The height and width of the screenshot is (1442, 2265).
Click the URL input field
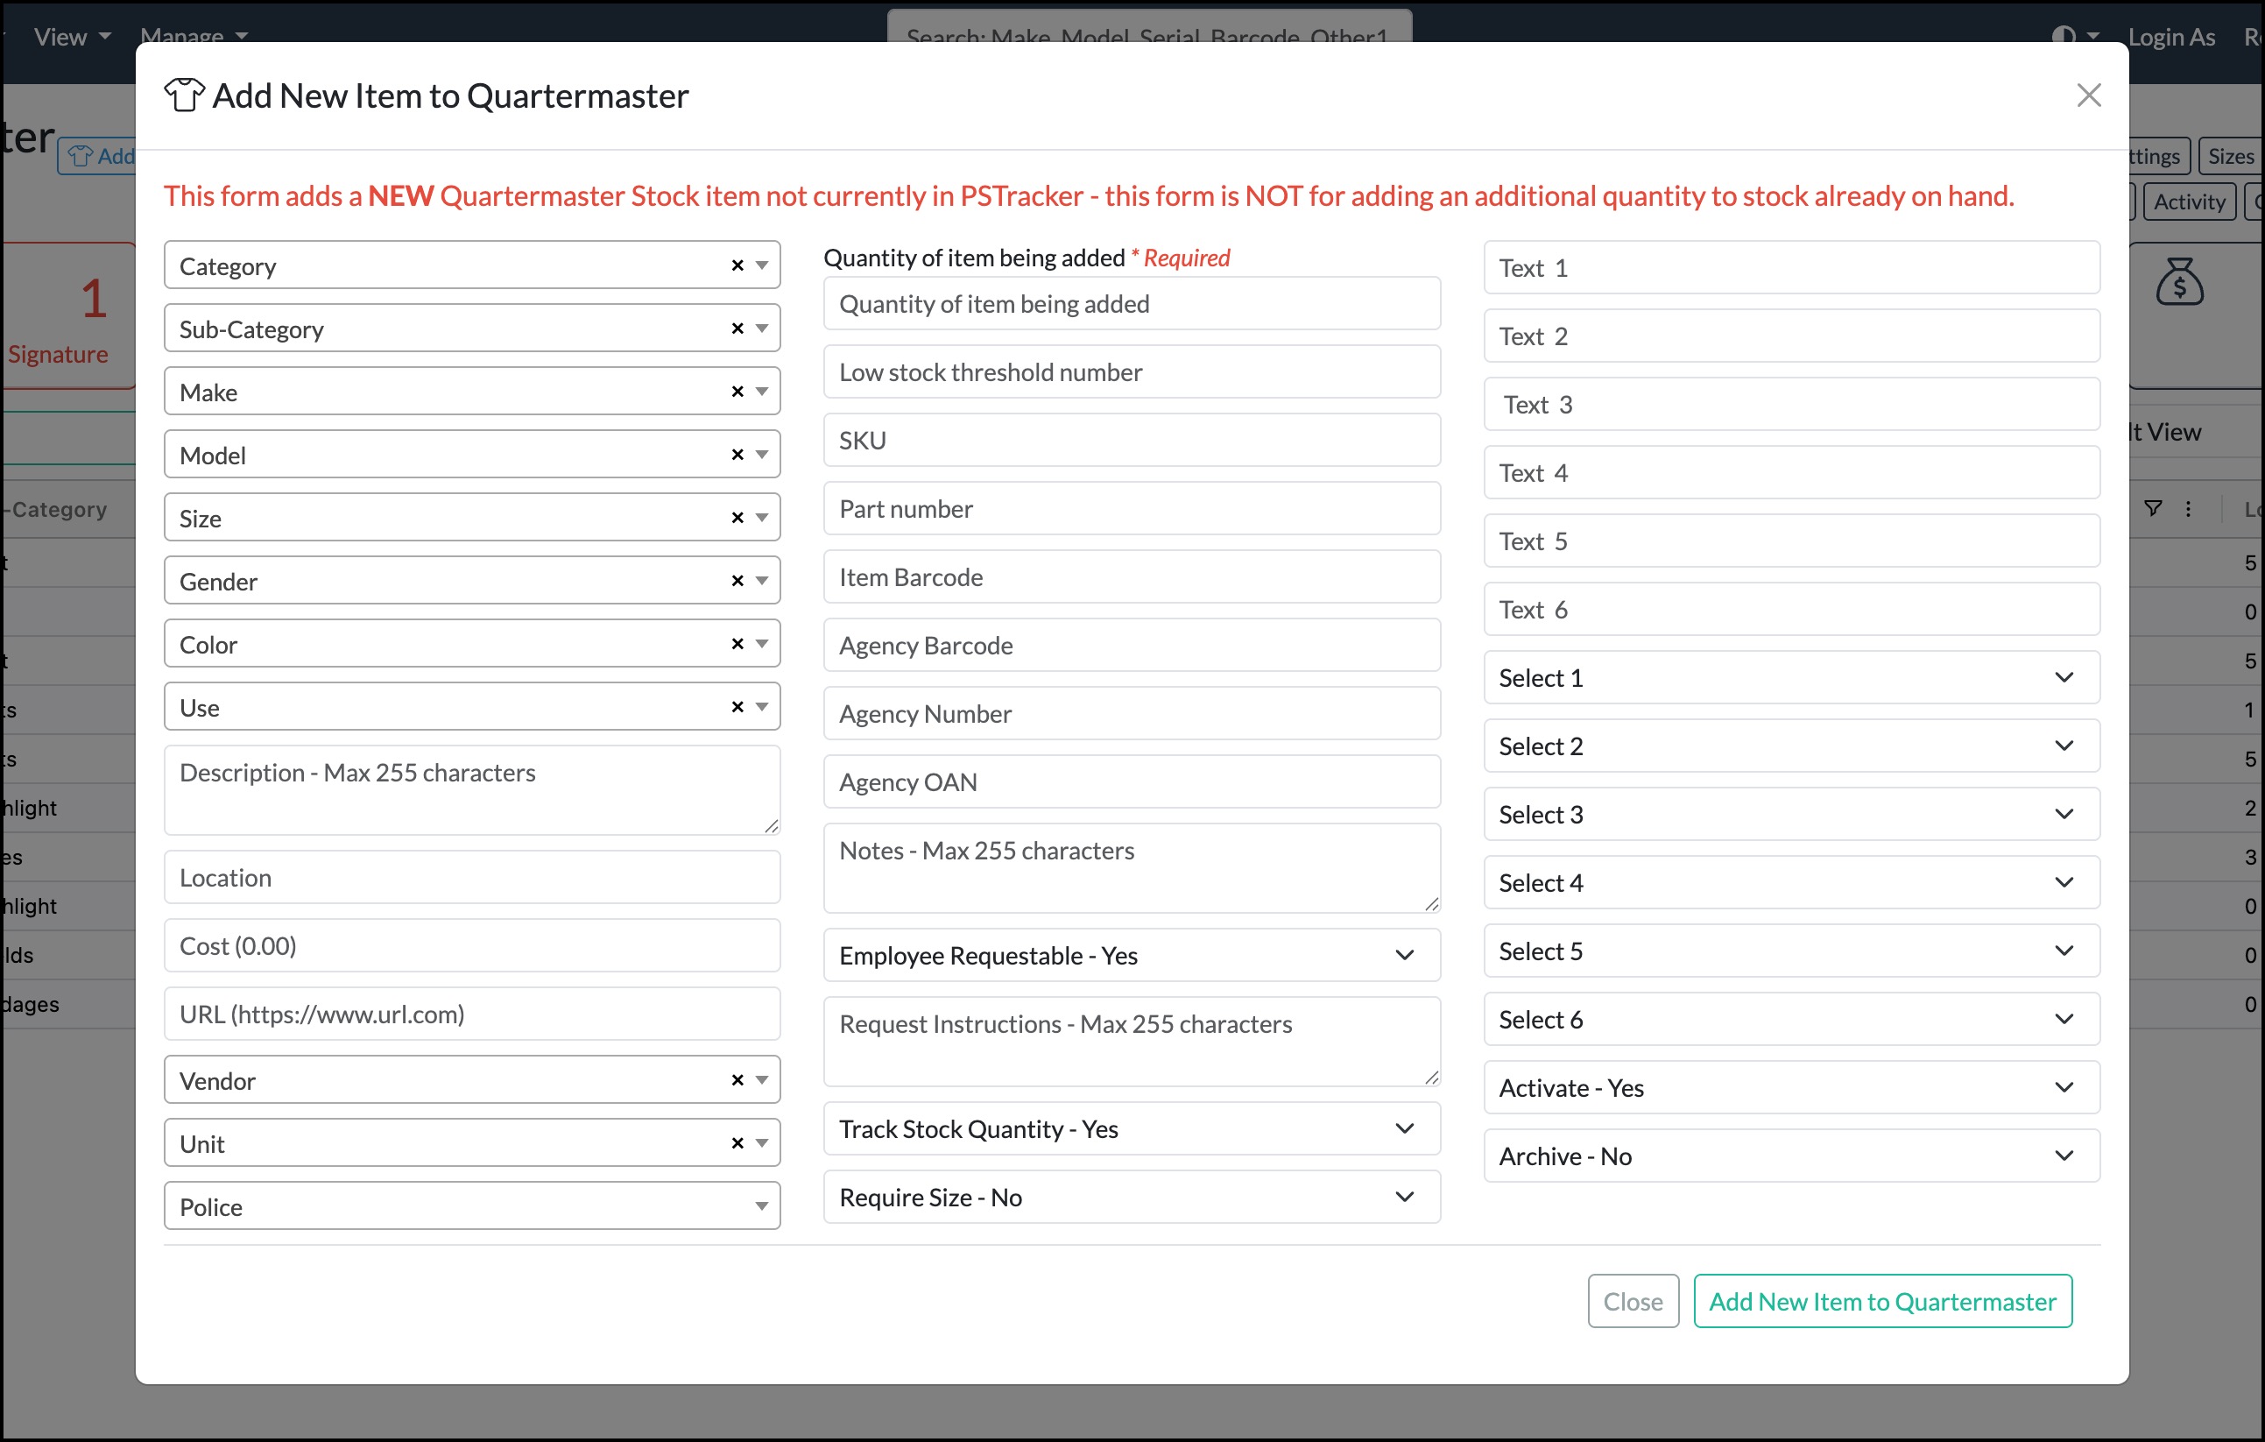click(472, 1014)
